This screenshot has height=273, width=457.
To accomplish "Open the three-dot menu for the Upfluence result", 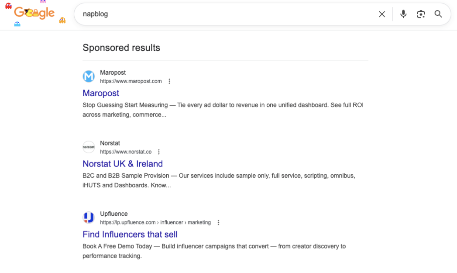I will coord(218,222).
